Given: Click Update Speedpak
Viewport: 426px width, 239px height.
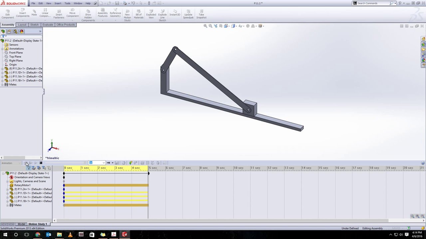Looking at the screenshot, I should (188, 13).
